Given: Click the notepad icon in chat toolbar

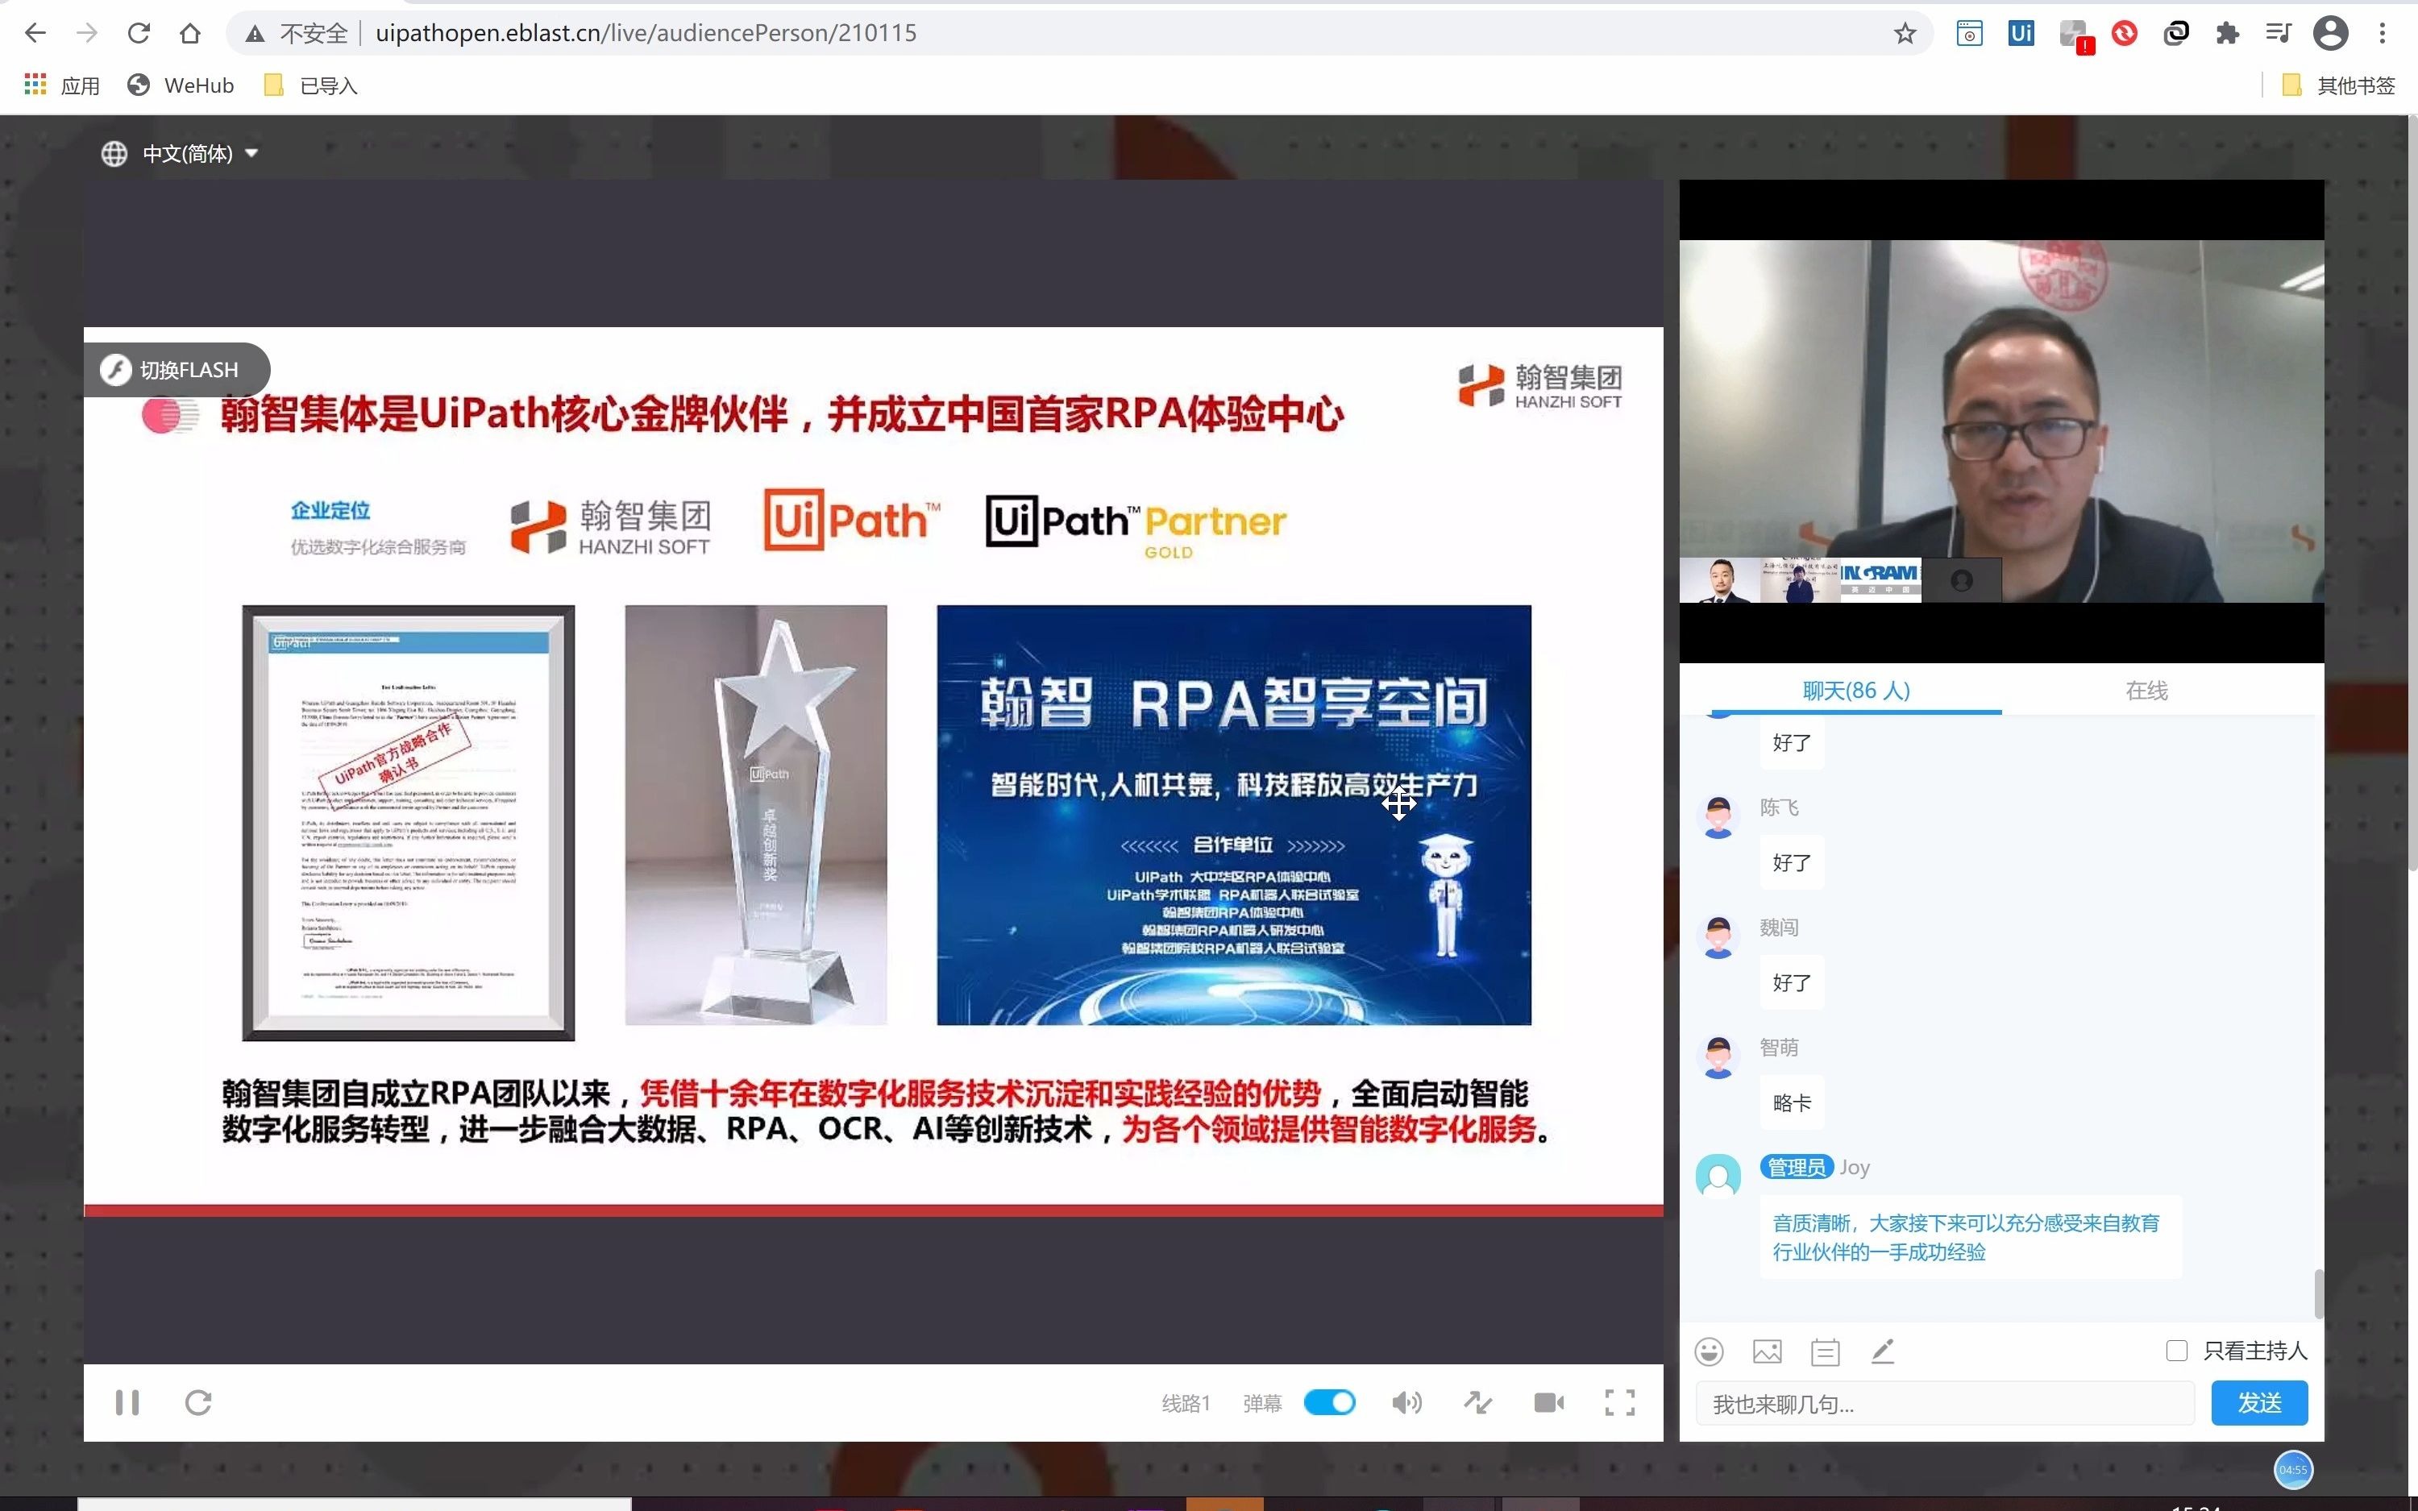Looking at the screenshot, I should click(x=1825, y=1351).
